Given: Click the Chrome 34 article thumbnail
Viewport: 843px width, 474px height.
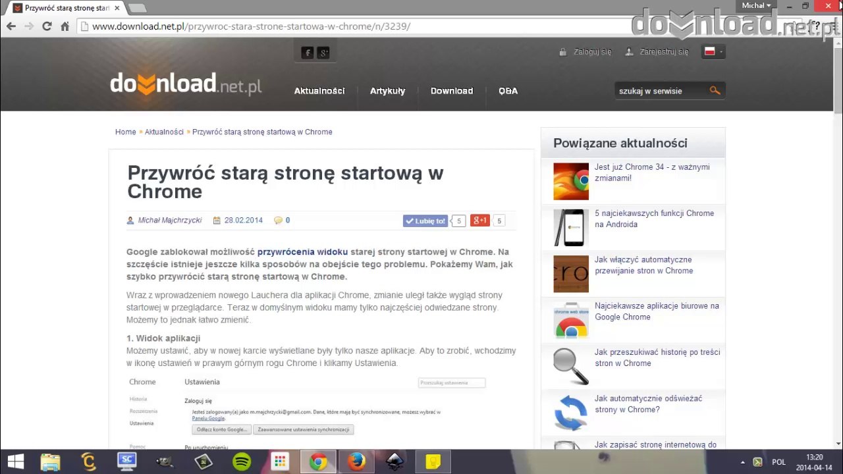Looking at the screenshot, I should pyautogui.click(x=571, y=181).
